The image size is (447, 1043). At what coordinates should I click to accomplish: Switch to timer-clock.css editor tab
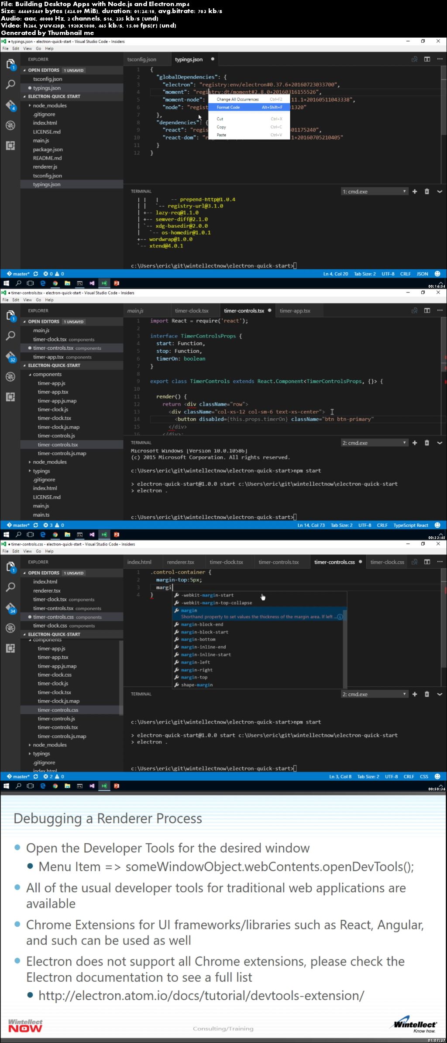click(387, 562)
